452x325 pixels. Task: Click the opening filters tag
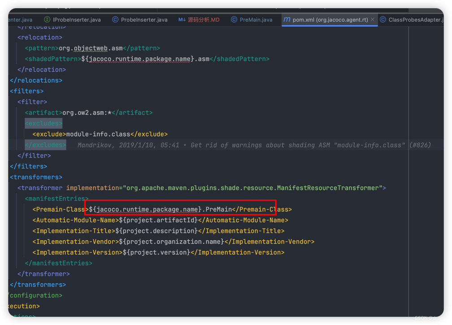tap(26, 91)
